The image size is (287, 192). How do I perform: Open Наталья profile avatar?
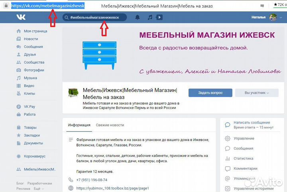click(x=273, y=17)
